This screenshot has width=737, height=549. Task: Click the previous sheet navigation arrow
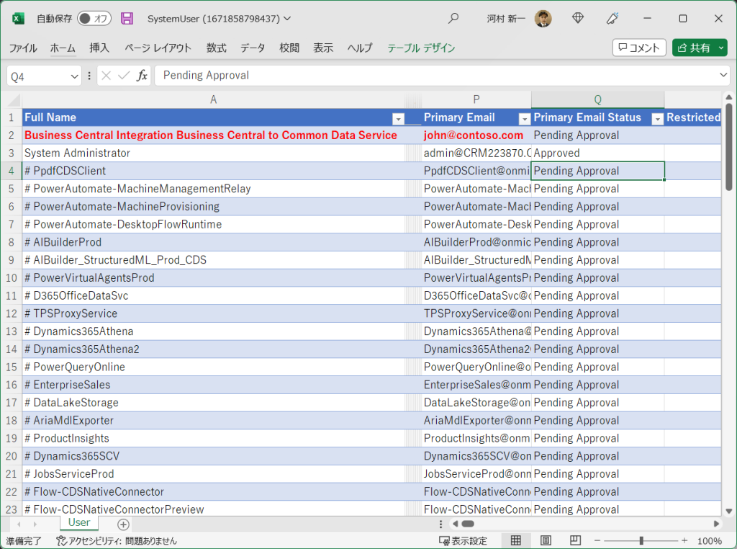click(x=19, y=524)
